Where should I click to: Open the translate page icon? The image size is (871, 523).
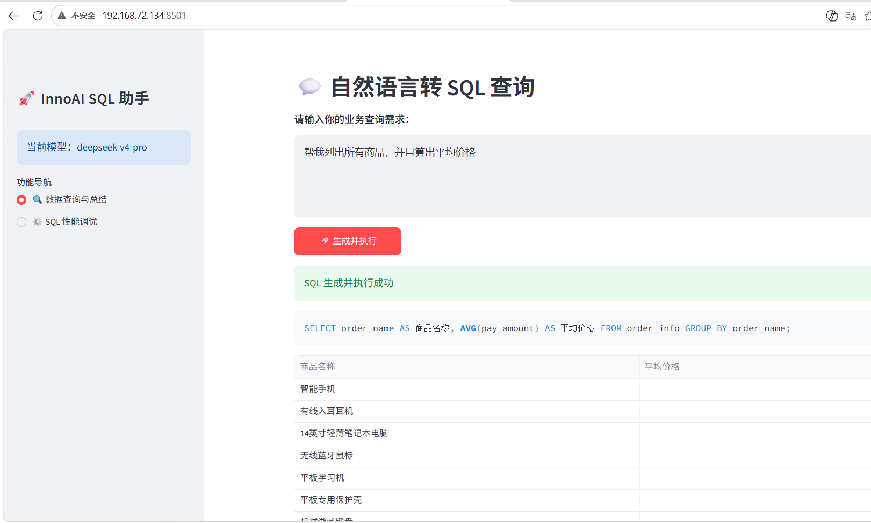coord(851,16)
